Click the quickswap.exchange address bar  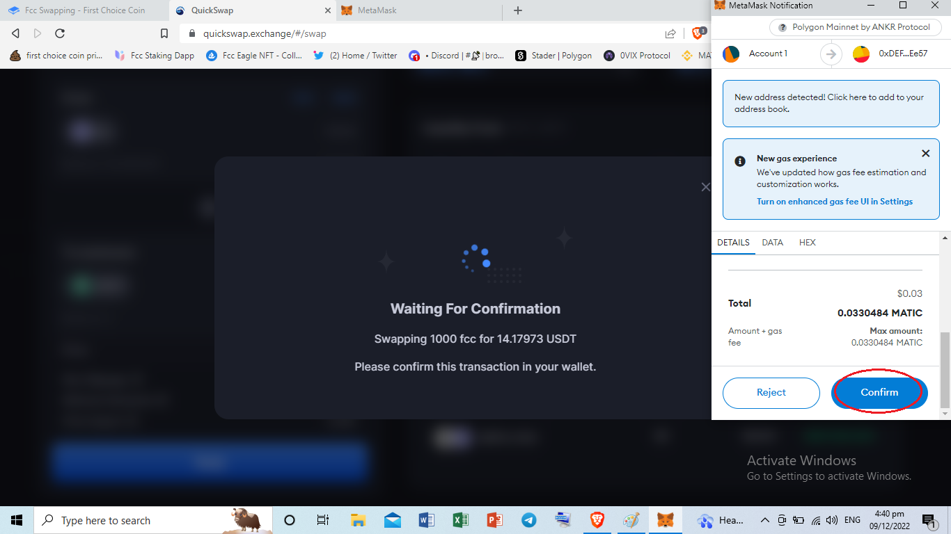[418, 33]
